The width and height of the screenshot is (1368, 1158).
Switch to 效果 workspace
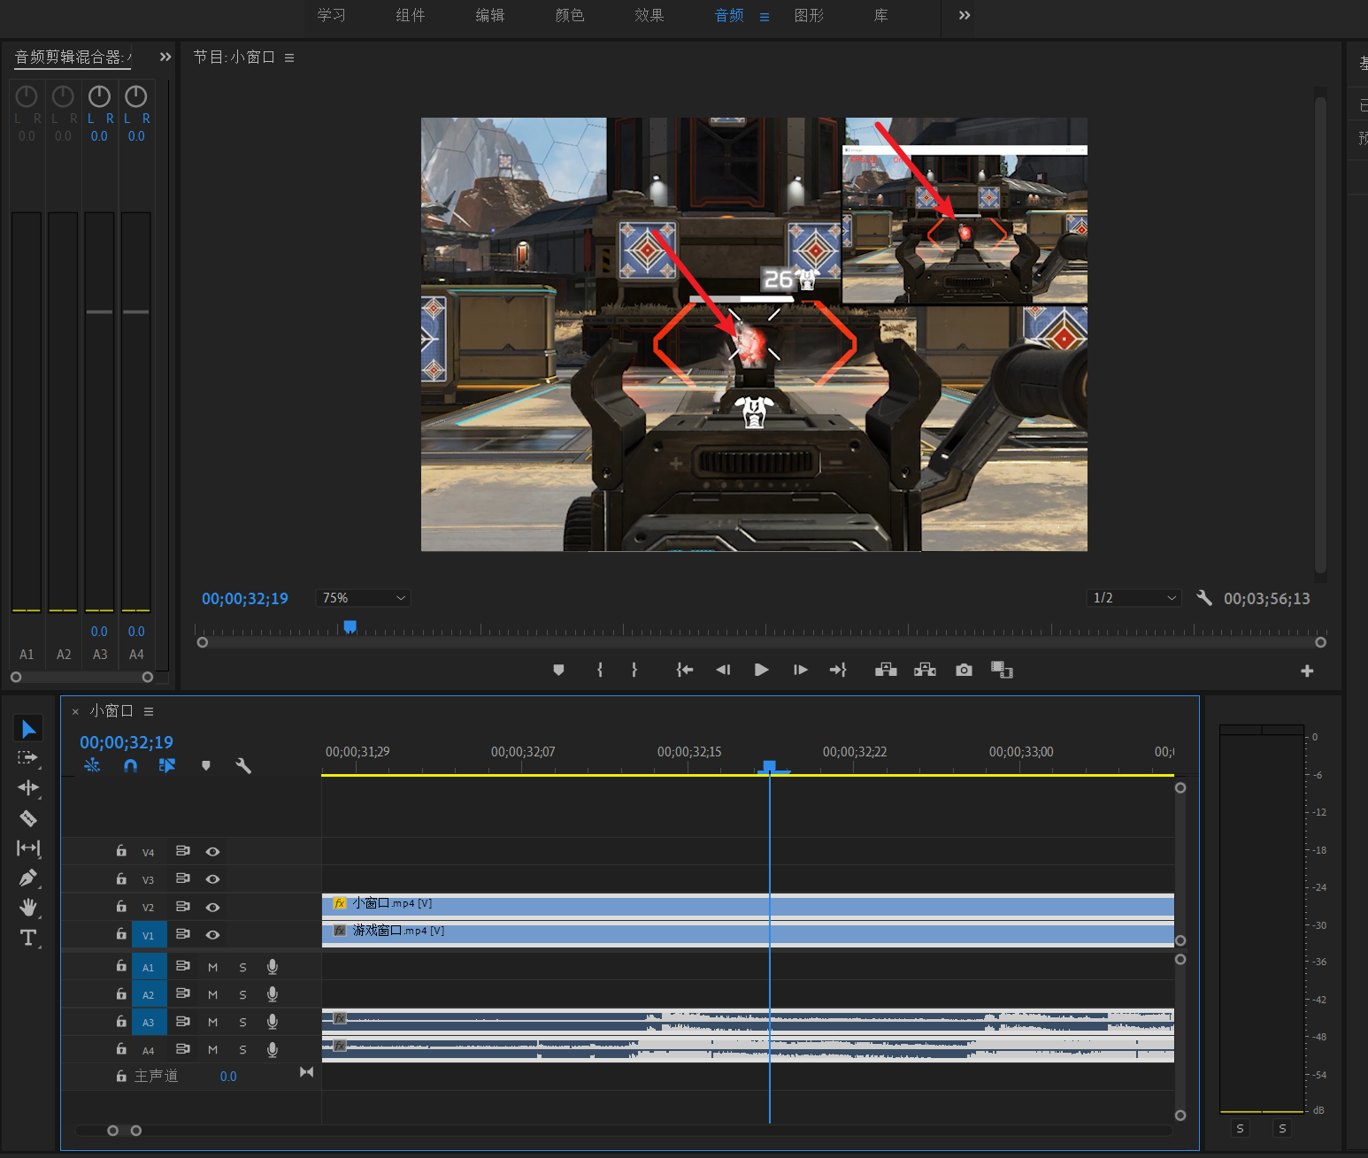click(649, 15)
